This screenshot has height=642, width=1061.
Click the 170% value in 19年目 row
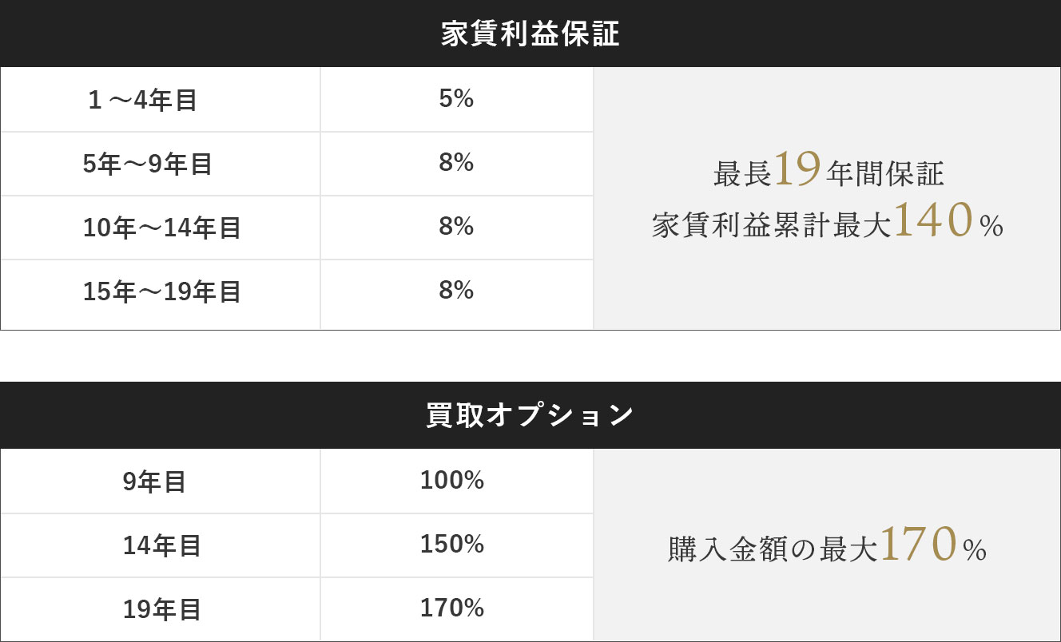click(x=452, y=608)
